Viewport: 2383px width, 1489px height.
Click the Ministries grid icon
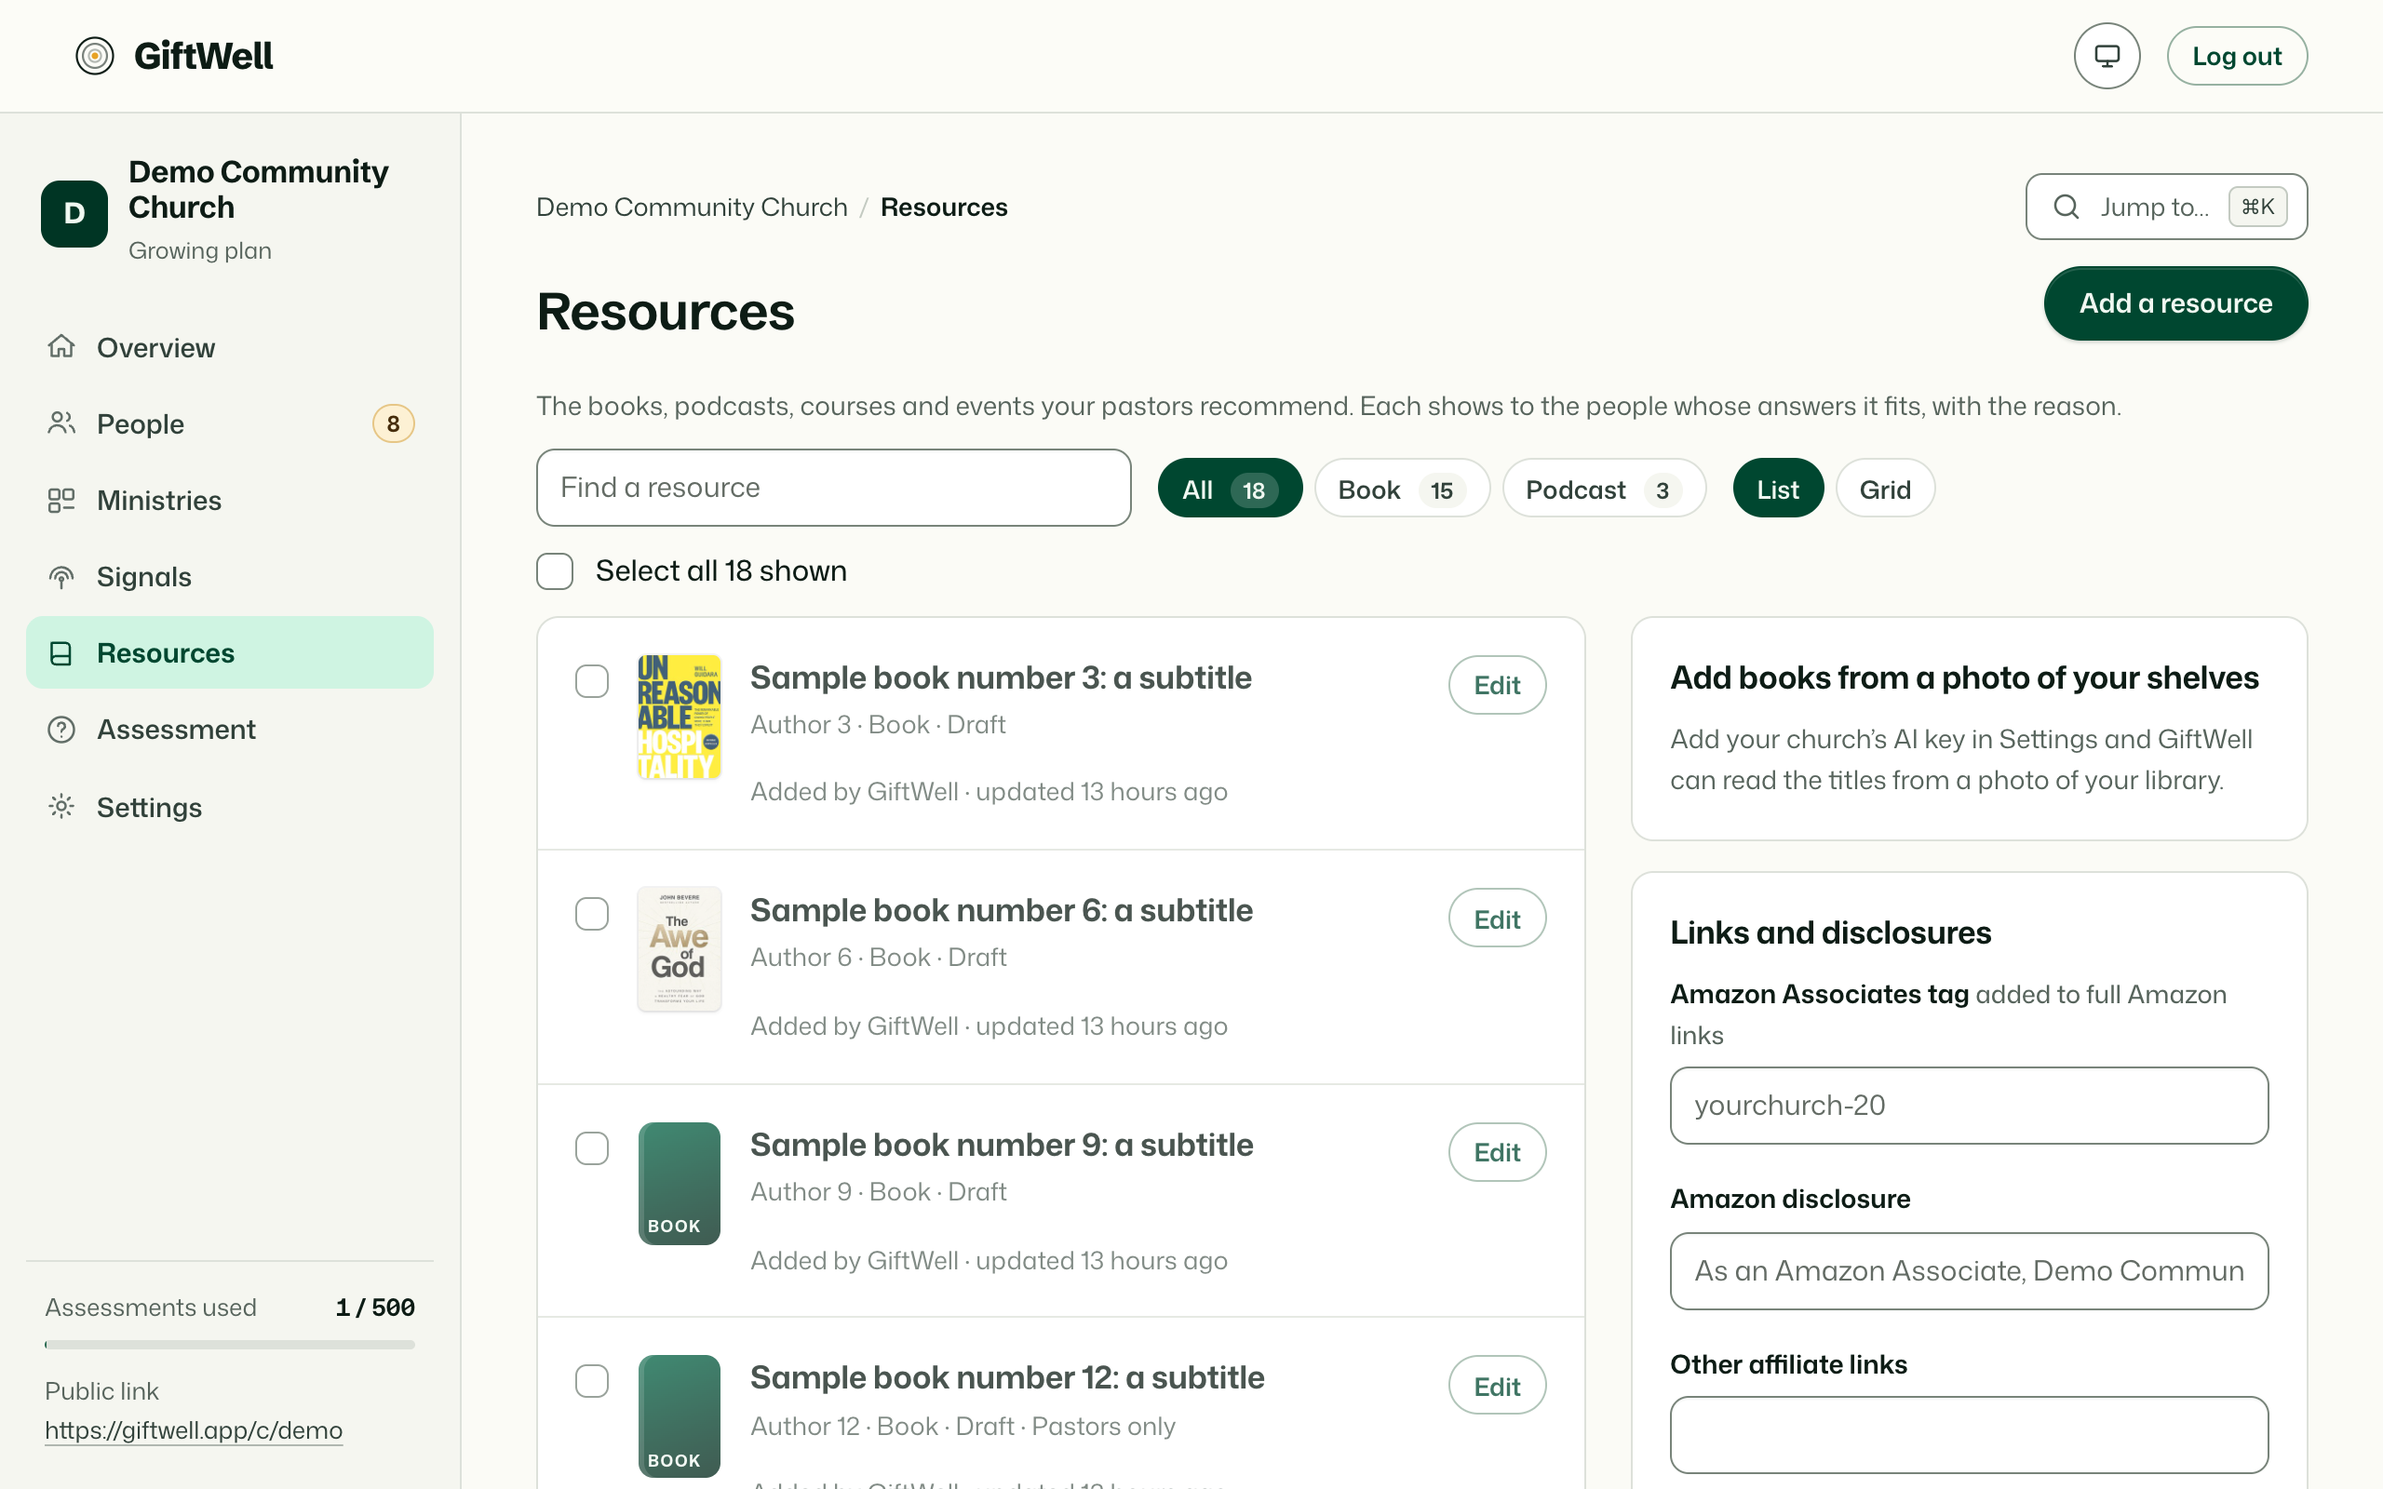61,501
